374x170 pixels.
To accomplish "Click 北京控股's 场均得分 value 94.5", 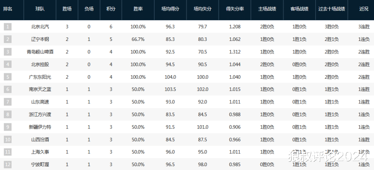I will 170,64.
